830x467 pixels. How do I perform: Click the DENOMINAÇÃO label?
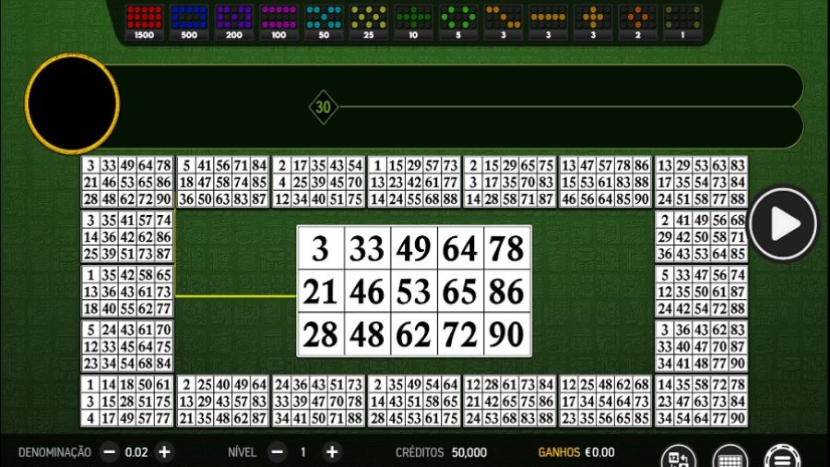[x=54, y=453]
